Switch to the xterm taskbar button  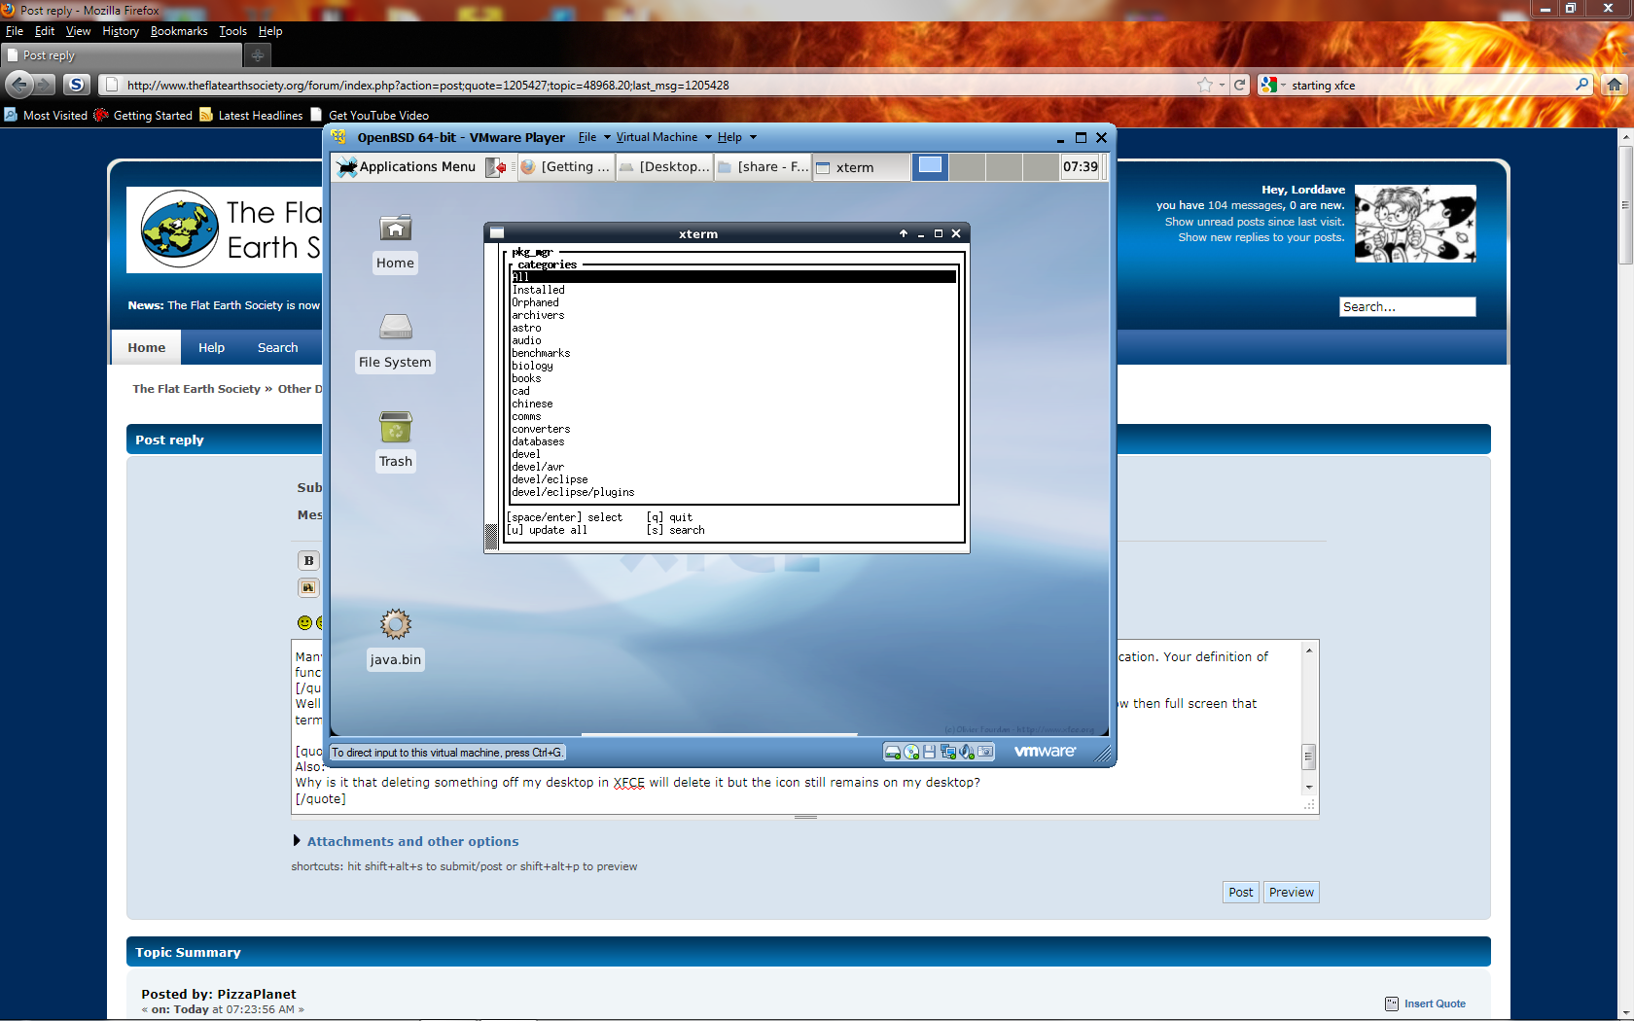(x=860, y=167)
